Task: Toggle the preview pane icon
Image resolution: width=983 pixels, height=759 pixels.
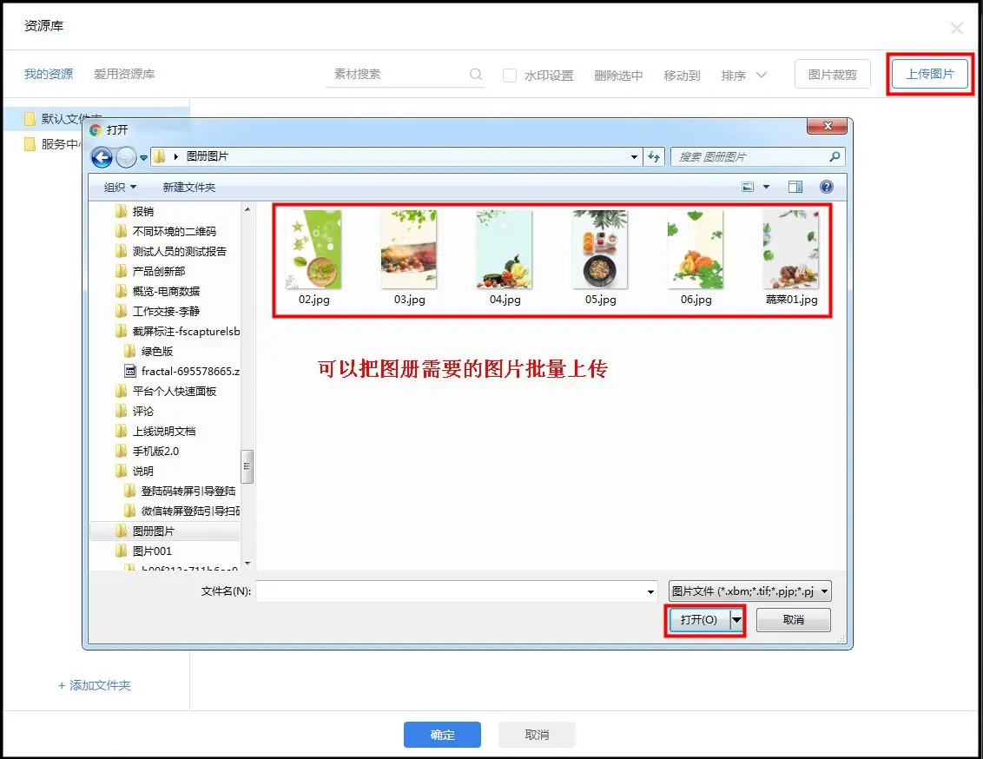Action: coord(795,187)
